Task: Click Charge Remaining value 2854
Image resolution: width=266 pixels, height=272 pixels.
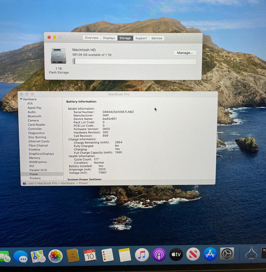Action: (118, 142)
